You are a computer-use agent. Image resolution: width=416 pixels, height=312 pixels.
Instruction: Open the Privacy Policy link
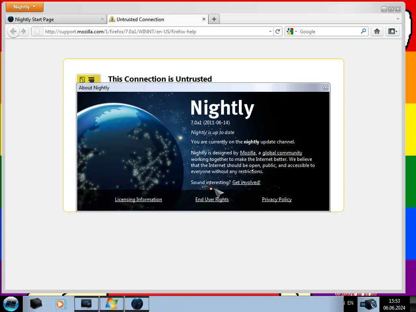pyautogui.click(x=277, y=199)
